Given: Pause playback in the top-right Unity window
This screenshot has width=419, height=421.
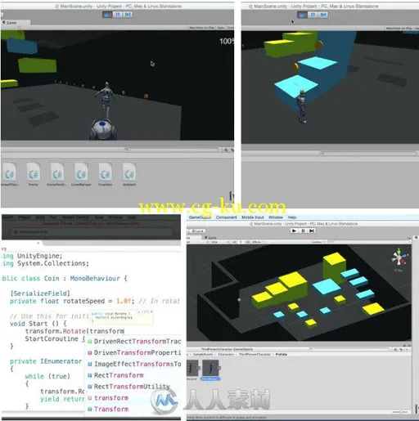Looking at the screenshot, I should pyautogui.click(x=313, y=15).
